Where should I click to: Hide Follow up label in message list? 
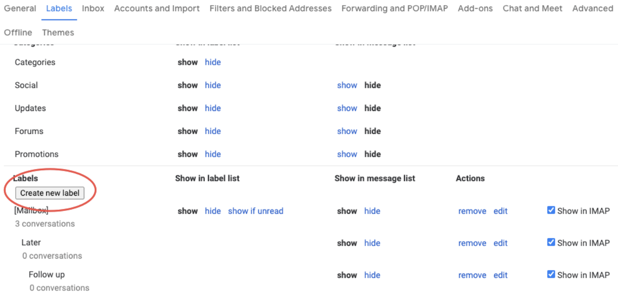(x=372, y=275)
